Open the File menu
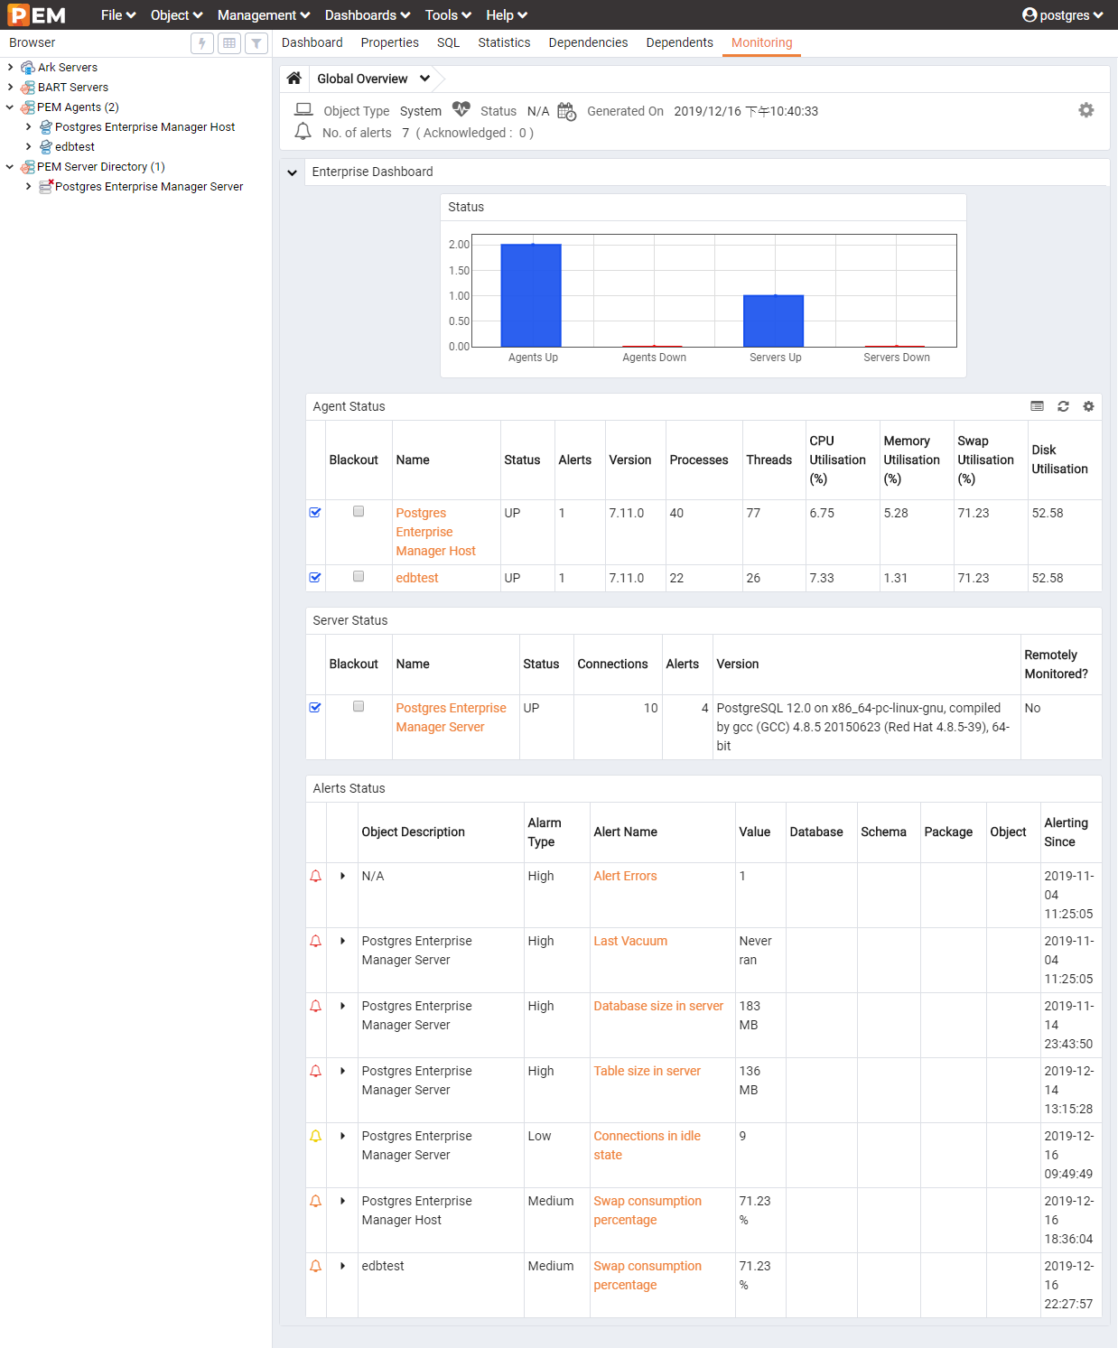Image resolution: width=1118 pixels, height=1348 pixels. (x=118, y=14)
